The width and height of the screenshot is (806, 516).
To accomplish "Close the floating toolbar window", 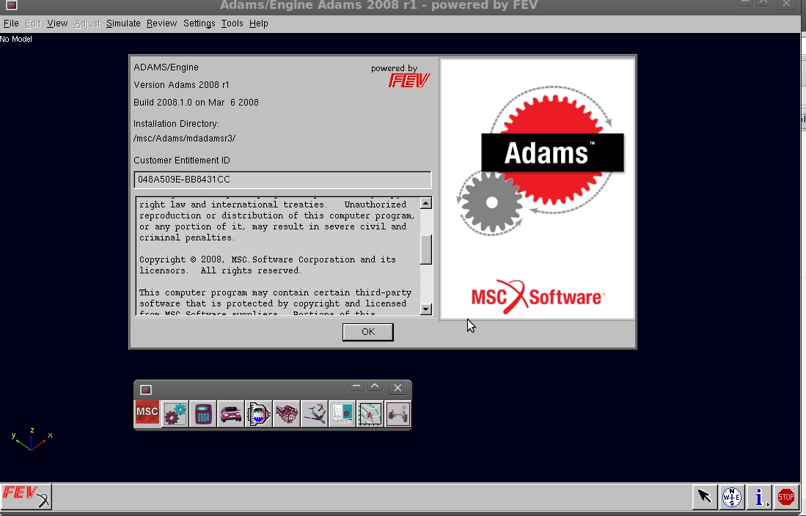I will [x=397, y=388].
